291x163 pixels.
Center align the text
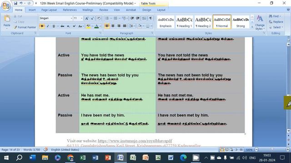113,26
